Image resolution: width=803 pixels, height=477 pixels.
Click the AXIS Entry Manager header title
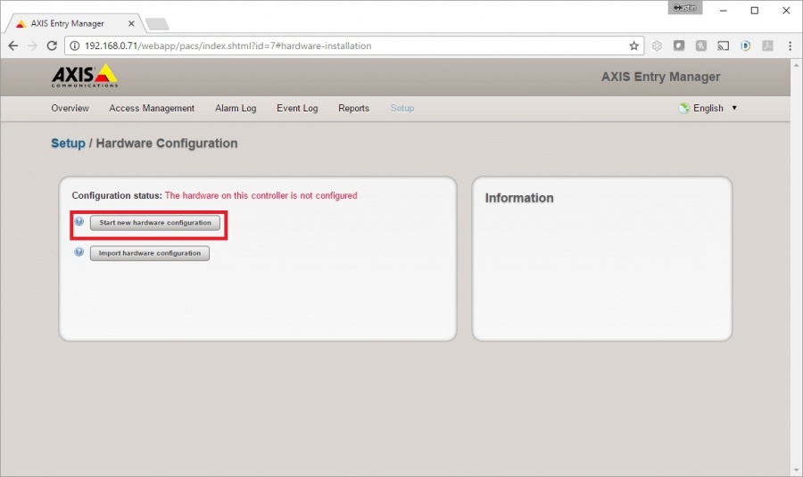click(x=660, y=77)
